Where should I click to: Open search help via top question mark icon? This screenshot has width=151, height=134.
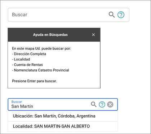coord(121,15)
